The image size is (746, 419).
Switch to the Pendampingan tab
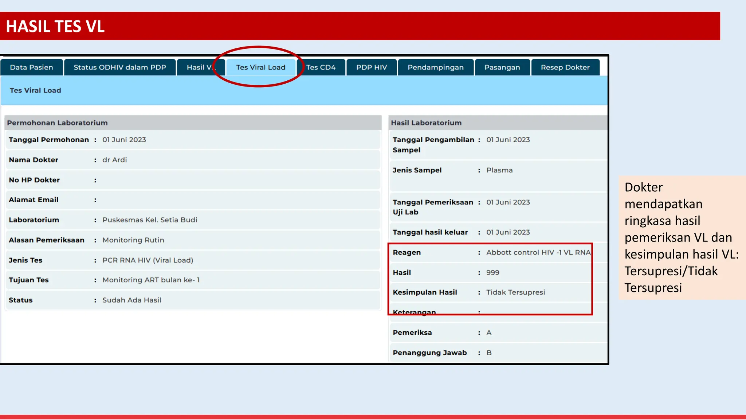pyautogui.click(x=436, y=67)
